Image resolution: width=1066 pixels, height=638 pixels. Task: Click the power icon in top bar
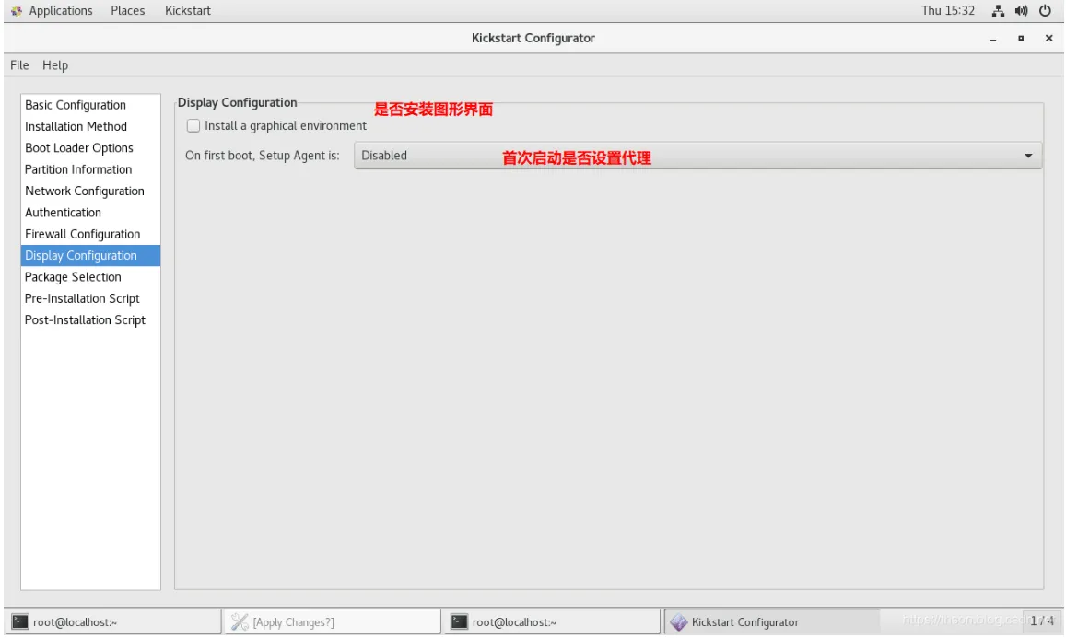click(1045, 11)
